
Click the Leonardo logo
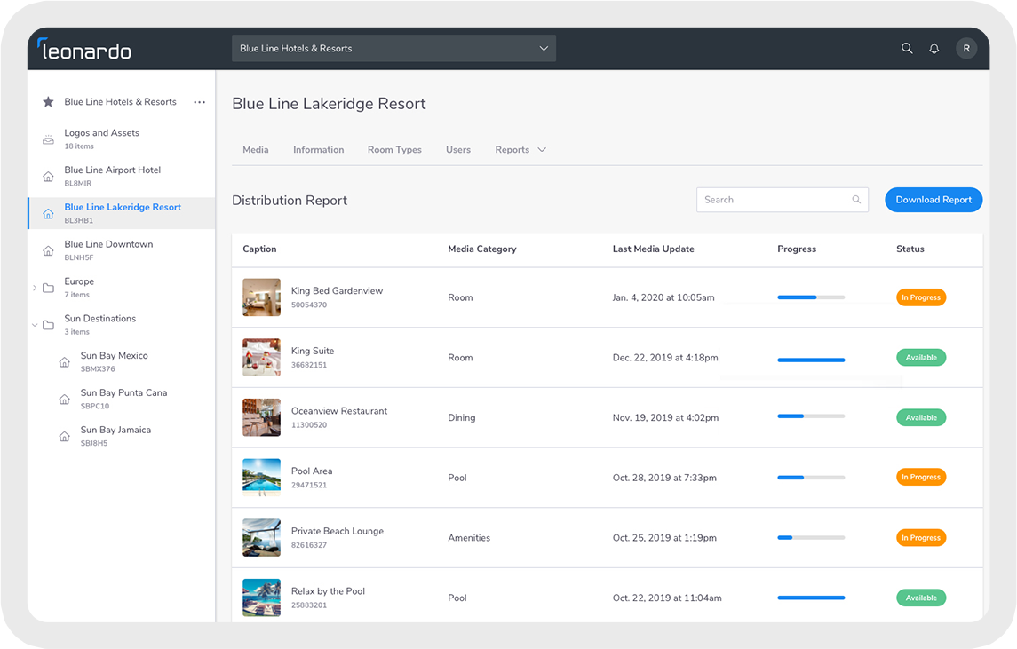[84, 50]
